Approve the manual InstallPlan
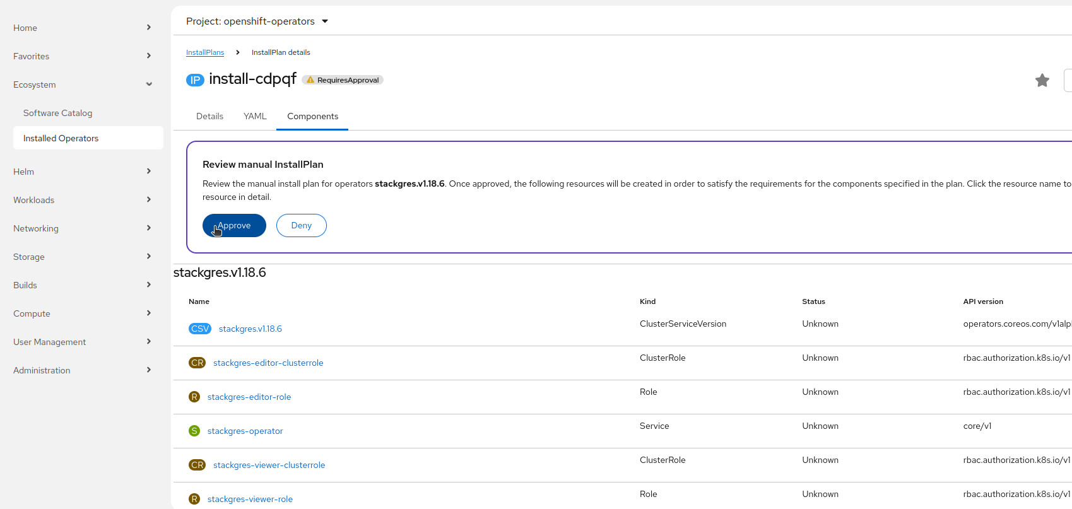Viewport: 1072px width, 509px height. pos(234,225)
